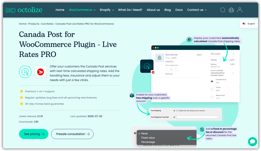Click the percent badge icon

tap(202, 129)
